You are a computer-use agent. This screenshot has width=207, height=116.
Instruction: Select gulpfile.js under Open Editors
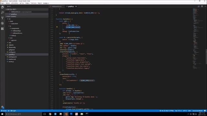pos(27,14)
